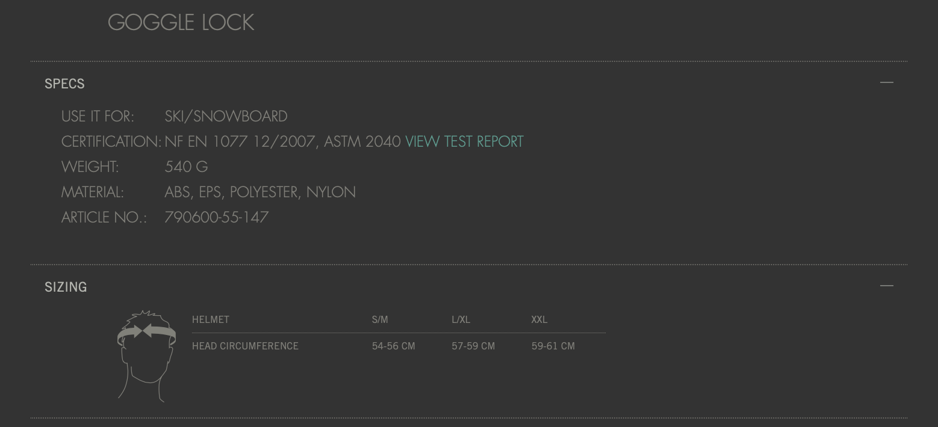
Task: Click the Goggle Lock heading
Action: (181, 23)
